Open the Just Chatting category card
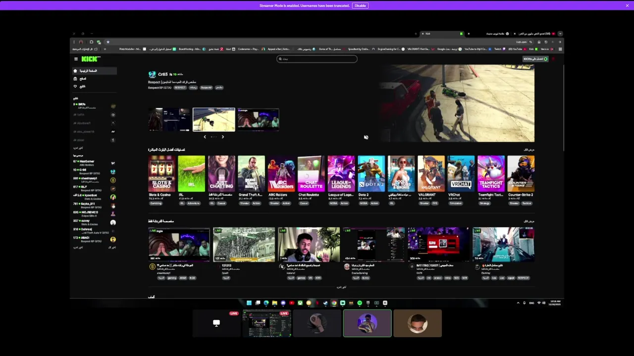This screenshot has width=634, height=356. tap(221, 173)
